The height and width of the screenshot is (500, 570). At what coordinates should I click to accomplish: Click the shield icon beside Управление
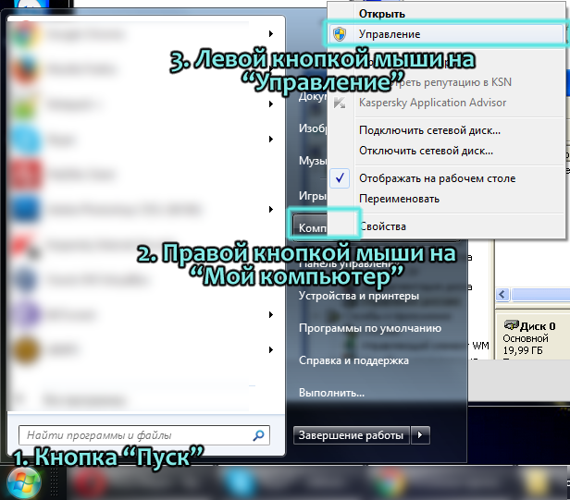(340, 34)
